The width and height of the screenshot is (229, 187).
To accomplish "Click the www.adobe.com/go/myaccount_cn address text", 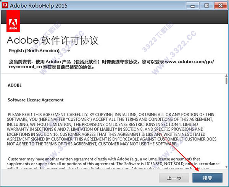I will pos(111,64).
